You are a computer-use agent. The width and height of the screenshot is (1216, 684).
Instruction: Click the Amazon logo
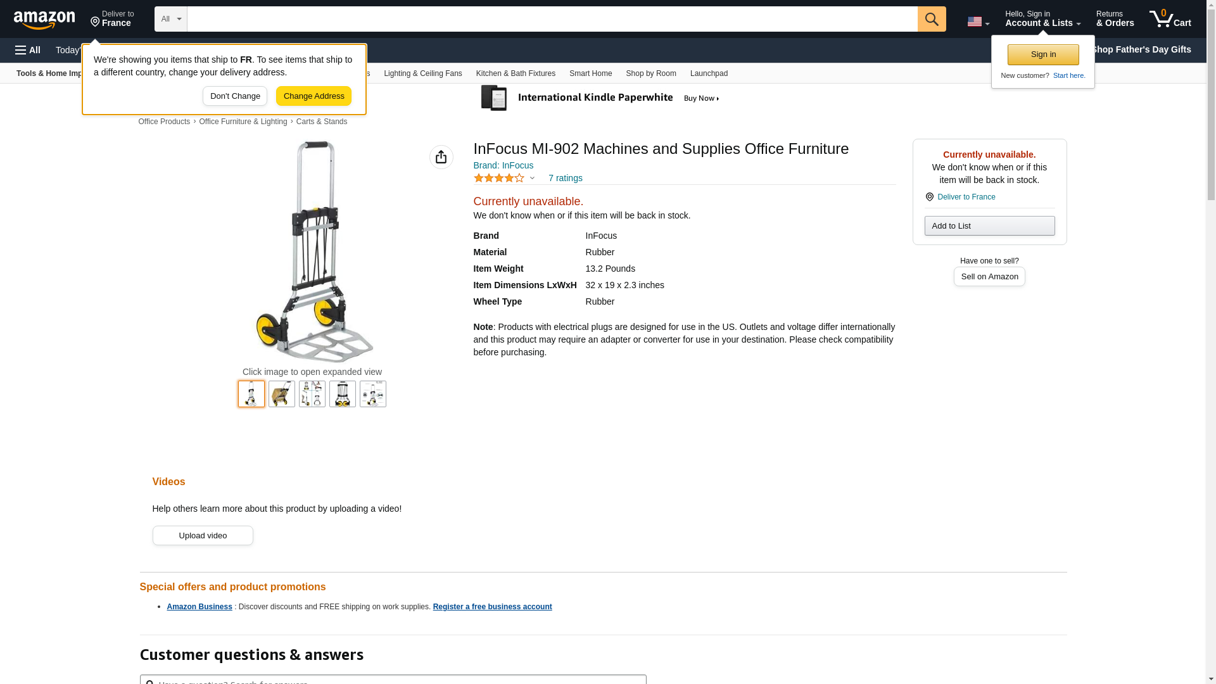[x=44, y=20]
